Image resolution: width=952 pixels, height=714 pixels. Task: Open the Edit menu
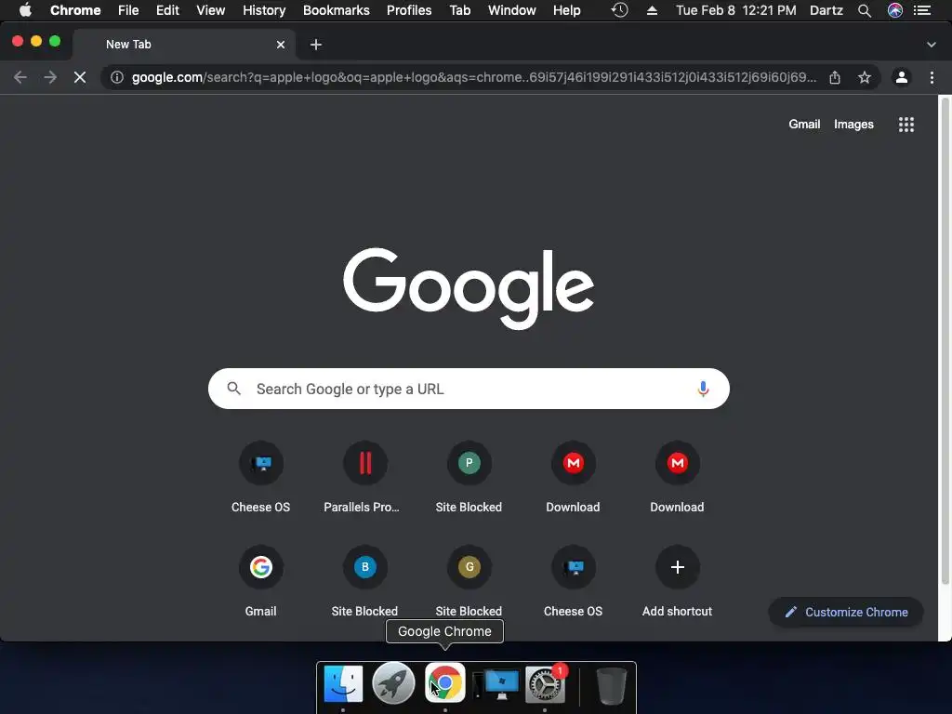tap(167, 10)
